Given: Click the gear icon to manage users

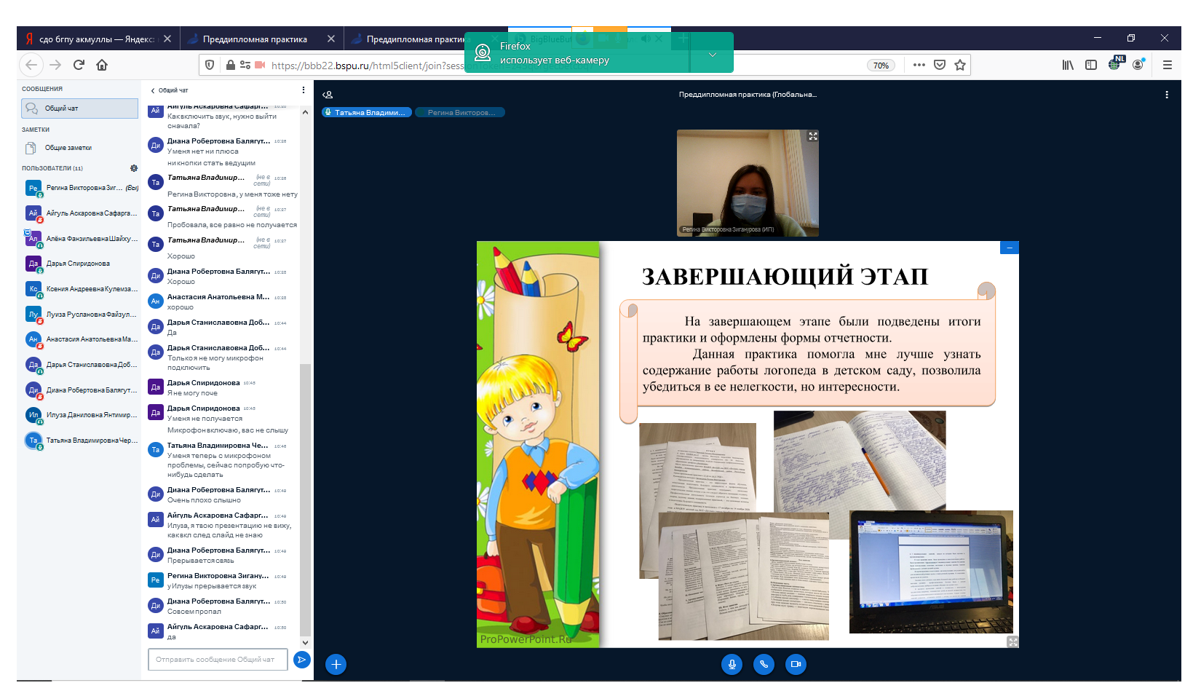Looking at the screenshot, I should 134,168.
